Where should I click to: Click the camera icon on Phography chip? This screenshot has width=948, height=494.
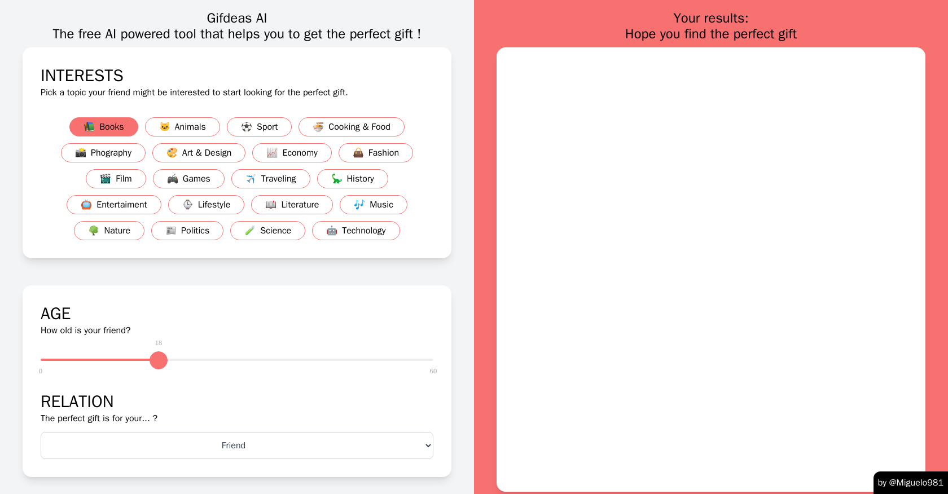point(81,153)
